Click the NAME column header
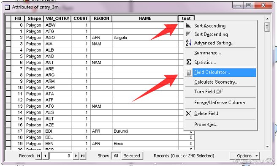Viewport: 277px width, 166px height. 145,19
